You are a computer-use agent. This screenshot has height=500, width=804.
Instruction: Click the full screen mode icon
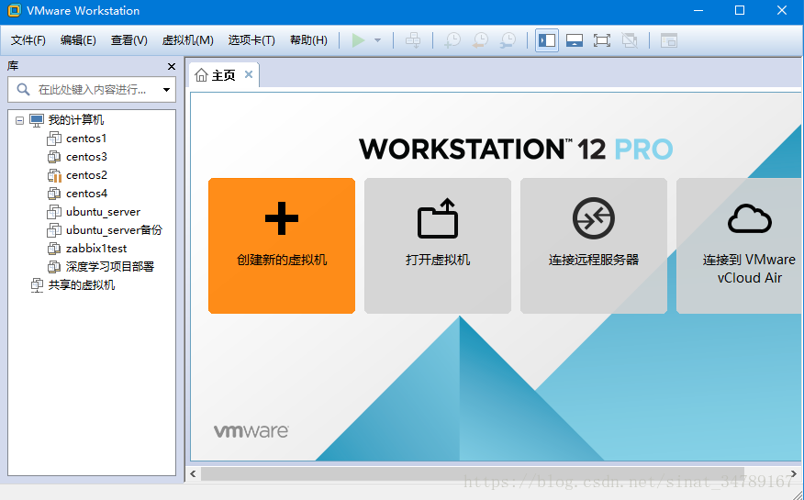(x=602, y=40)
